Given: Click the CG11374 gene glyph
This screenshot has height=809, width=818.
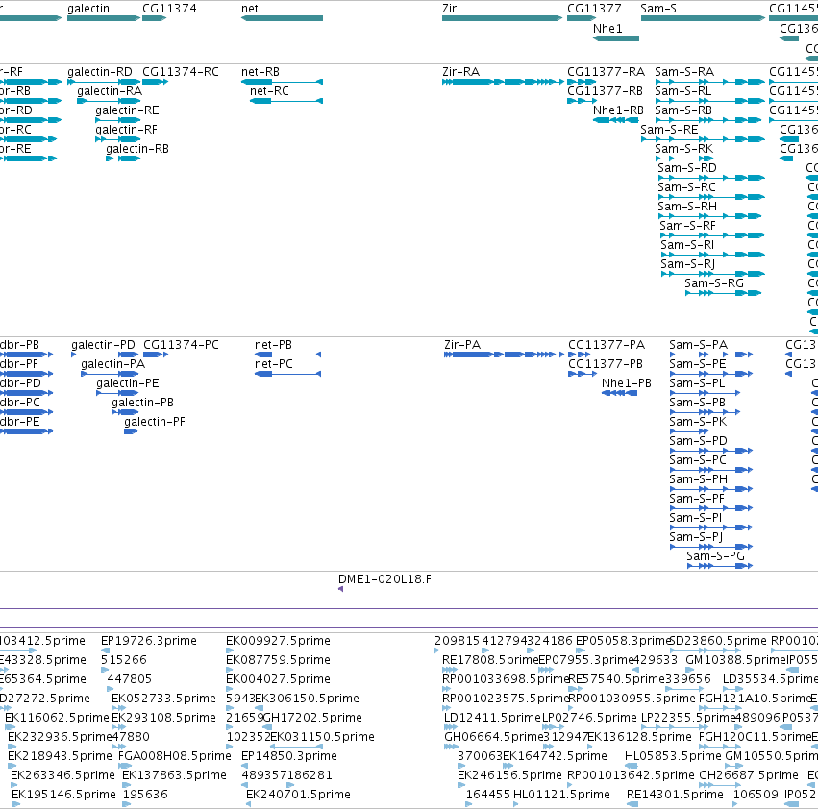Looking at the screenshot, I should pos(155,18).
